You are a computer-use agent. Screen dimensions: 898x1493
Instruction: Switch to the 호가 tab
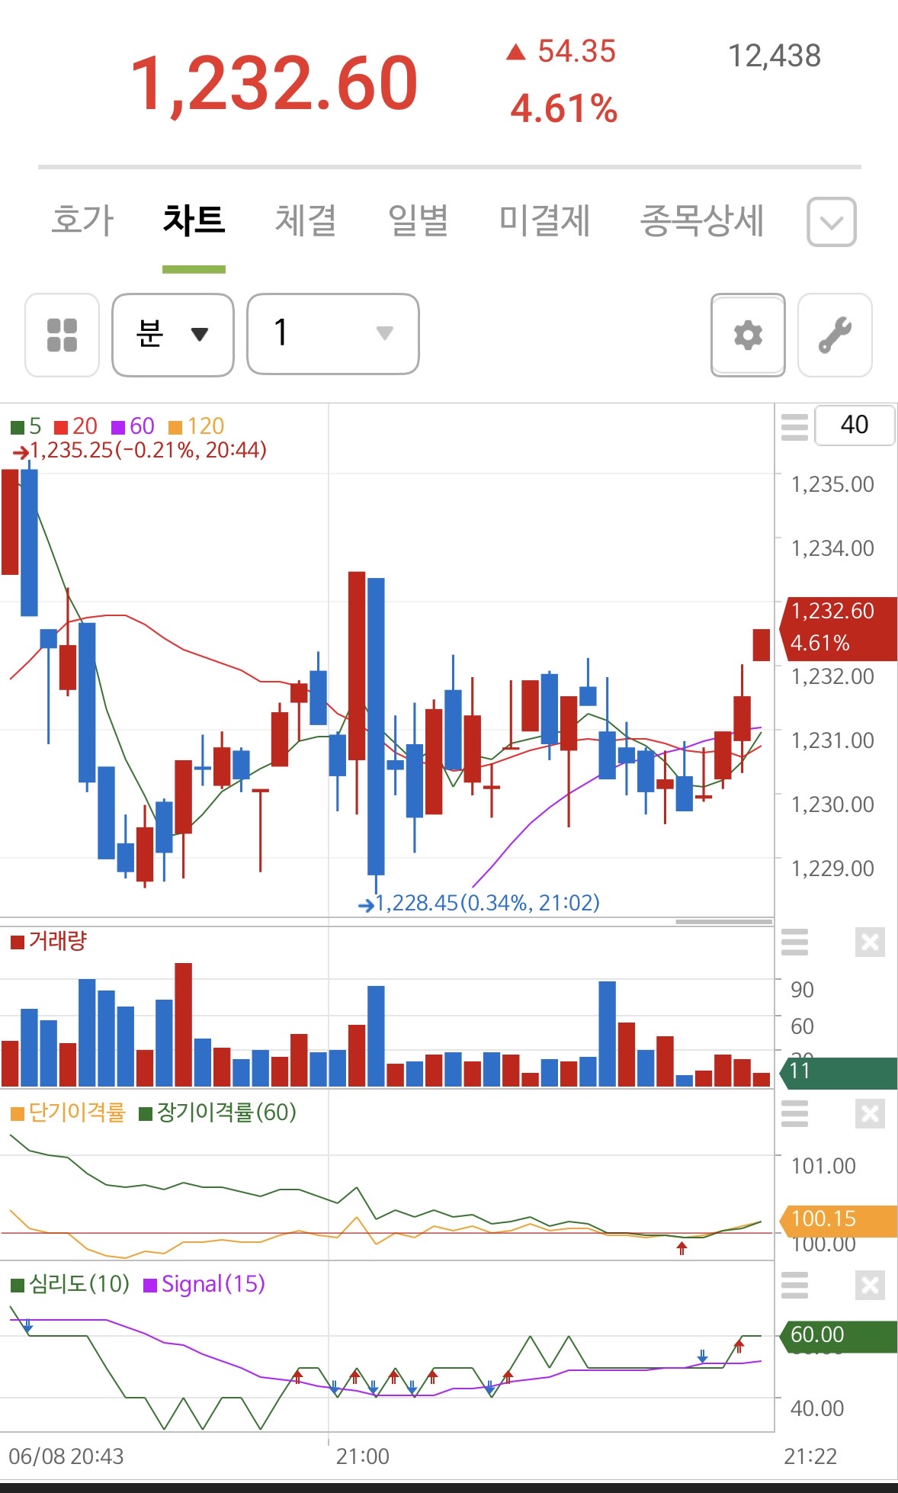pos(82,220)
